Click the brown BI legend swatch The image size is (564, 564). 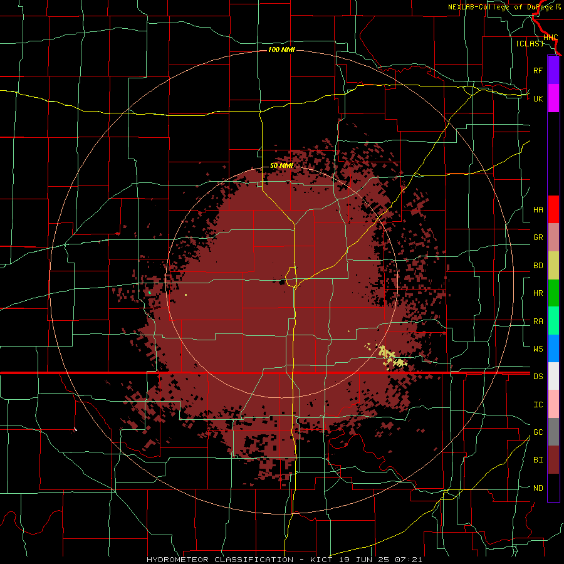[553, 460]
